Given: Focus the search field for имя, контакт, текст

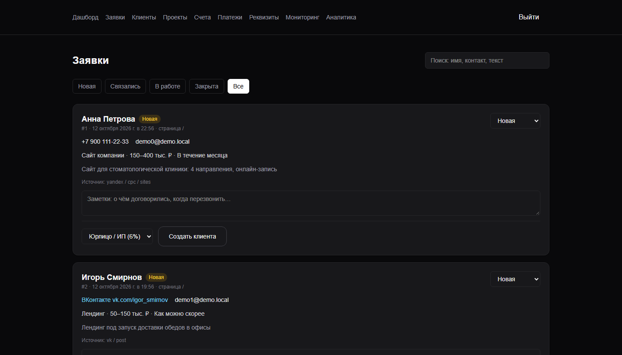Looking at the screenshot, I should point(487,60).
